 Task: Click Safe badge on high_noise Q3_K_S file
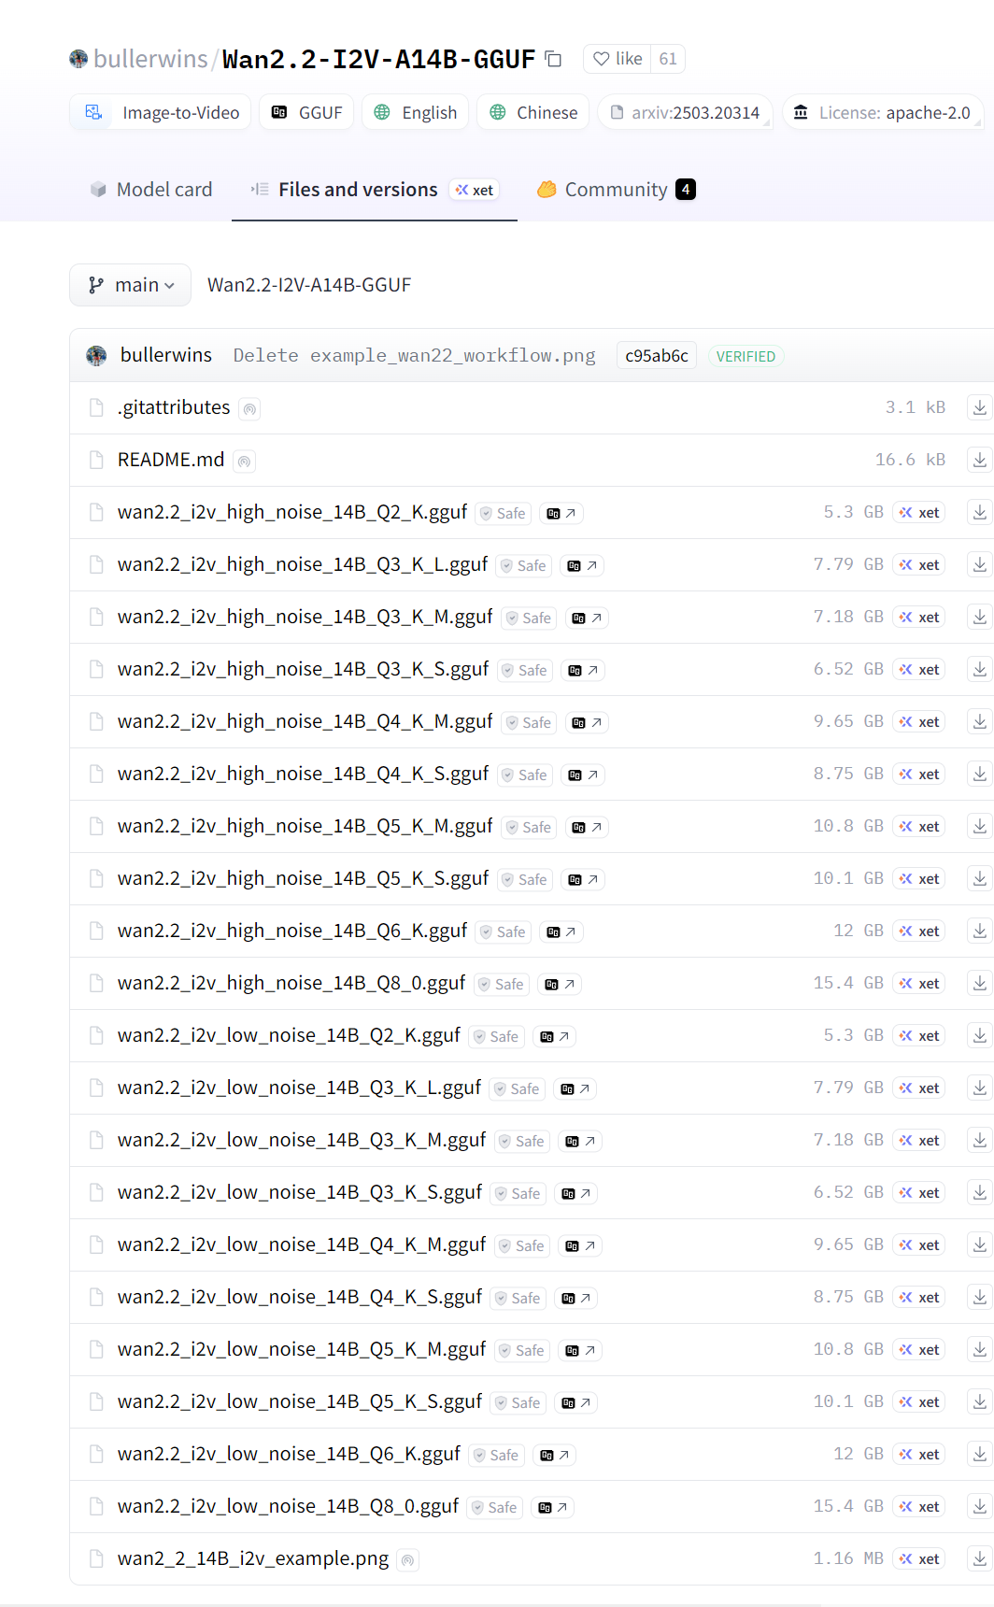(525, 670)
